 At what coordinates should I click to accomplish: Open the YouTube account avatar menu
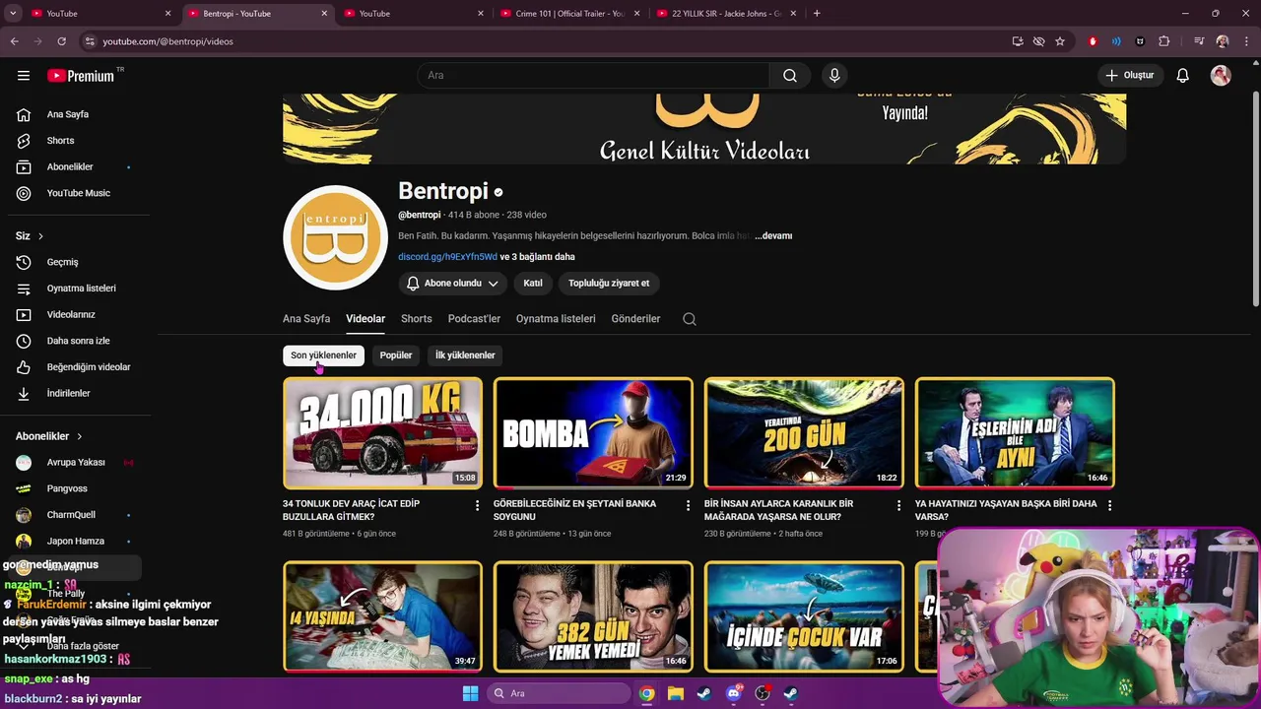pos(1221,75)
